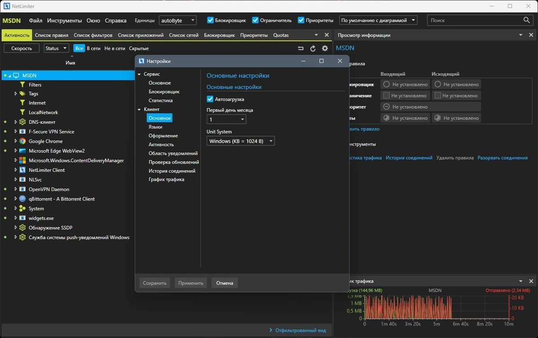This screenshot has height=338, width=538.
Task: Click the push-уведомлений Windows service gear icon
Action: point(22,237)
